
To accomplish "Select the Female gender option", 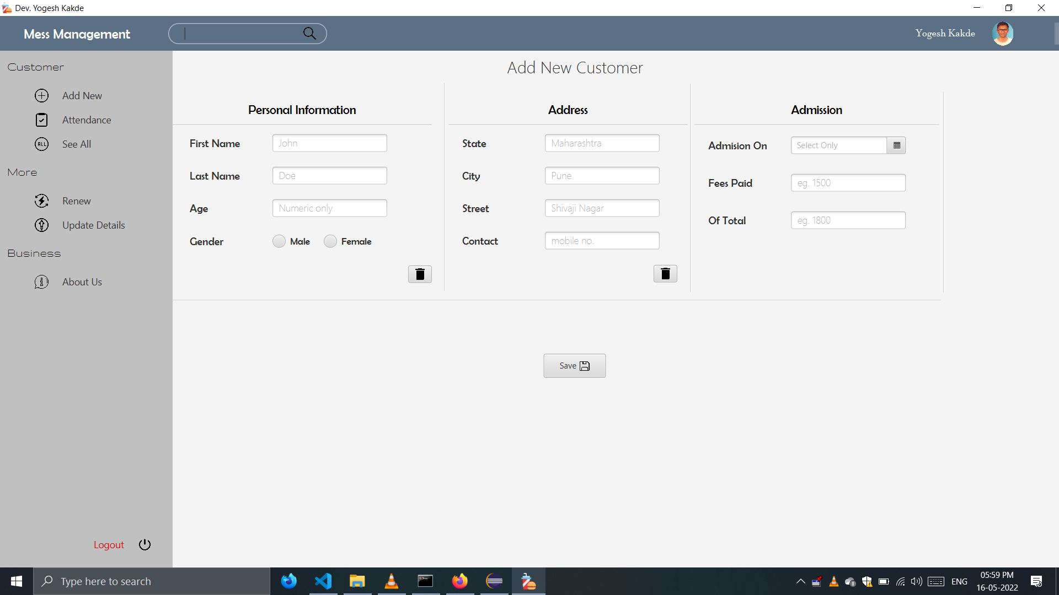I will (330, 241).
